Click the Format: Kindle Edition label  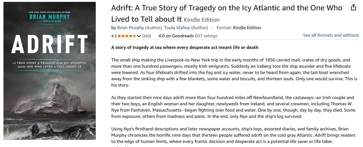(x=239, y=28)
